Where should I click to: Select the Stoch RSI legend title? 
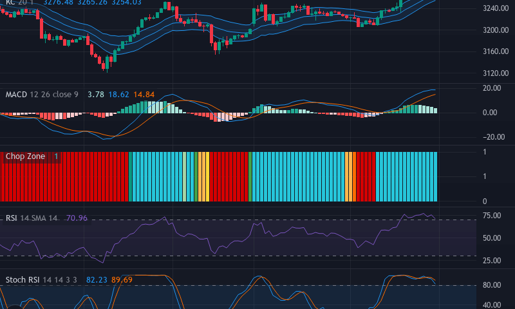[23, 280]
